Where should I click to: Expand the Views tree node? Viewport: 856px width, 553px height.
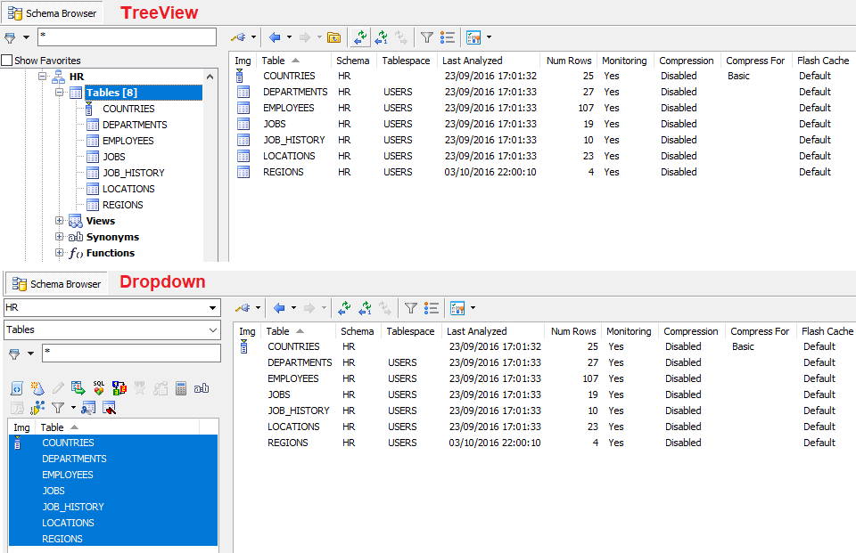tap(60, 221)
